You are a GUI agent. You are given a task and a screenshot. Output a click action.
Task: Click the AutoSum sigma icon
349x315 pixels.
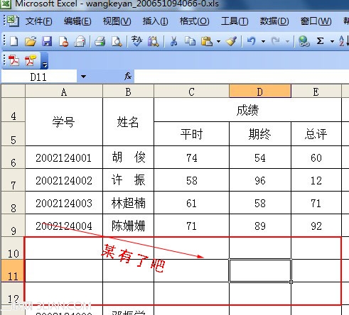(x=321, y=41)
